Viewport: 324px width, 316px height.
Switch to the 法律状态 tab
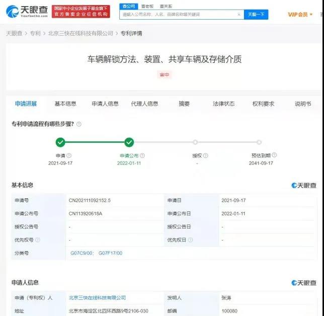[223, 104]
